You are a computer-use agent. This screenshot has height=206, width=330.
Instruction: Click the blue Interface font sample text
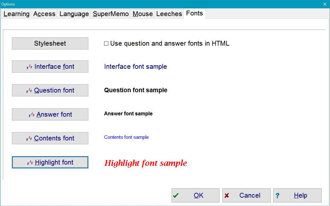135,67
